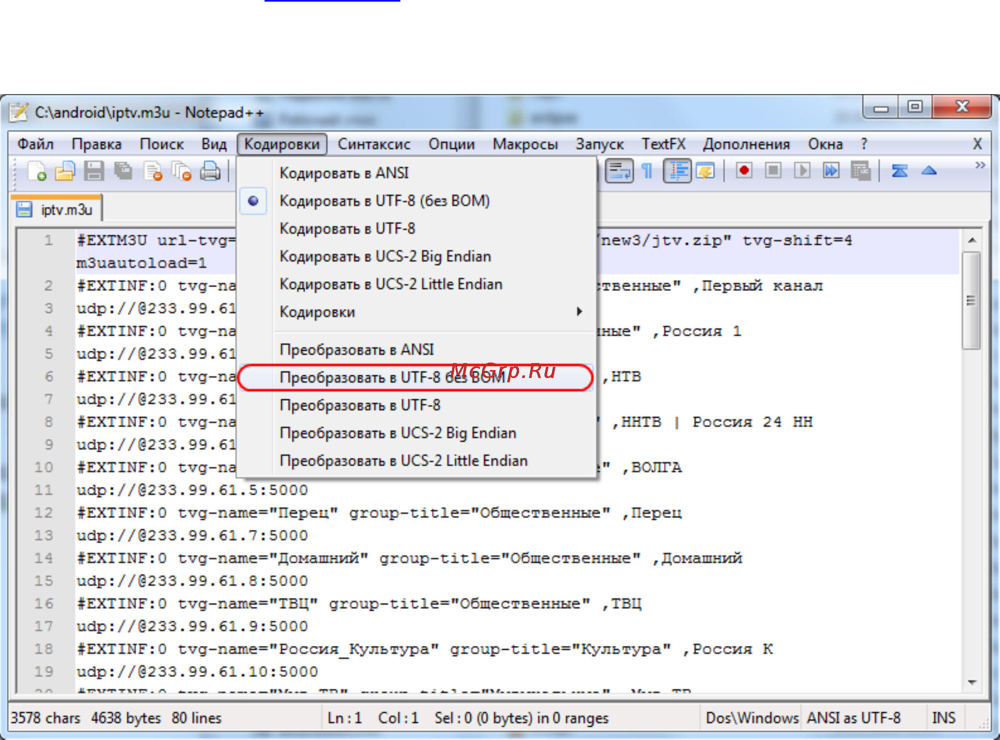1000x740 pixels.
Task: Choose Преобразовать в UTF-8 без BOM
Action: click(417, 377)
